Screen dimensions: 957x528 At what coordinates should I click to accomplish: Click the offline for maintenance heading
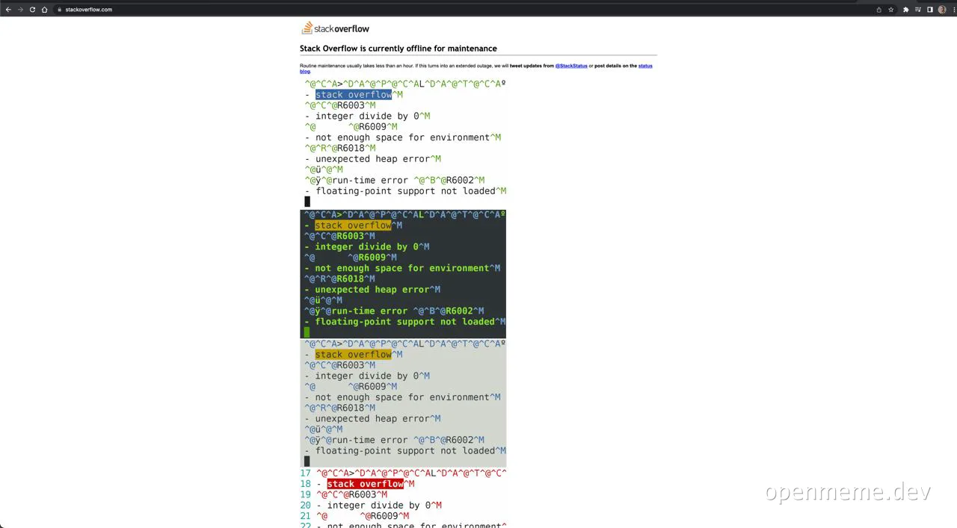[x=399, y=49]
